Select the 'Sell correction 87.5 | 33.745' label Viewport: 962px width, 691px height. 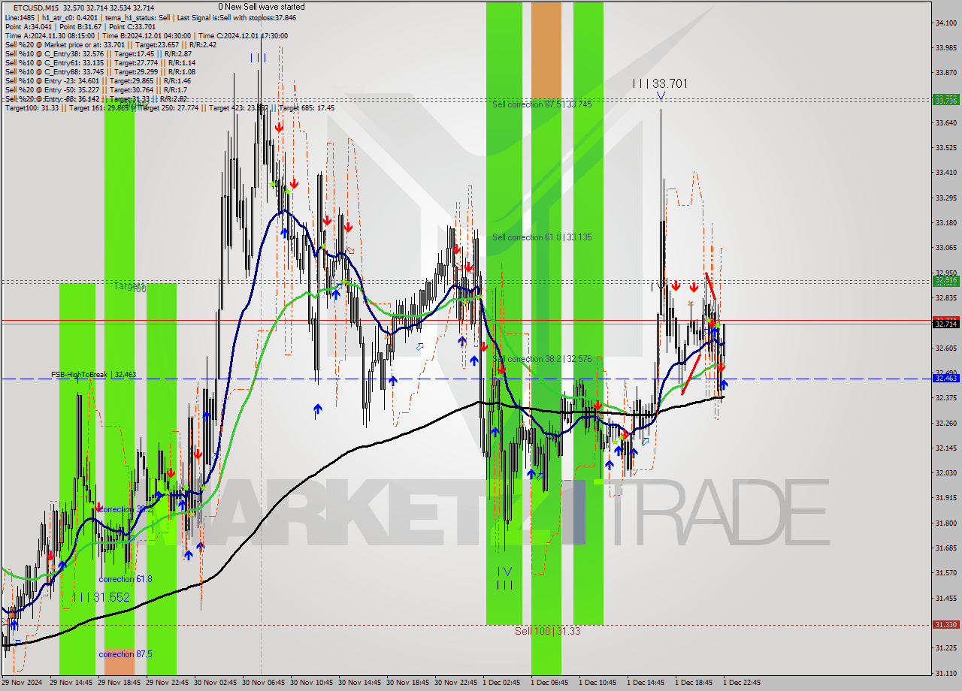click(x=542, y=104)
